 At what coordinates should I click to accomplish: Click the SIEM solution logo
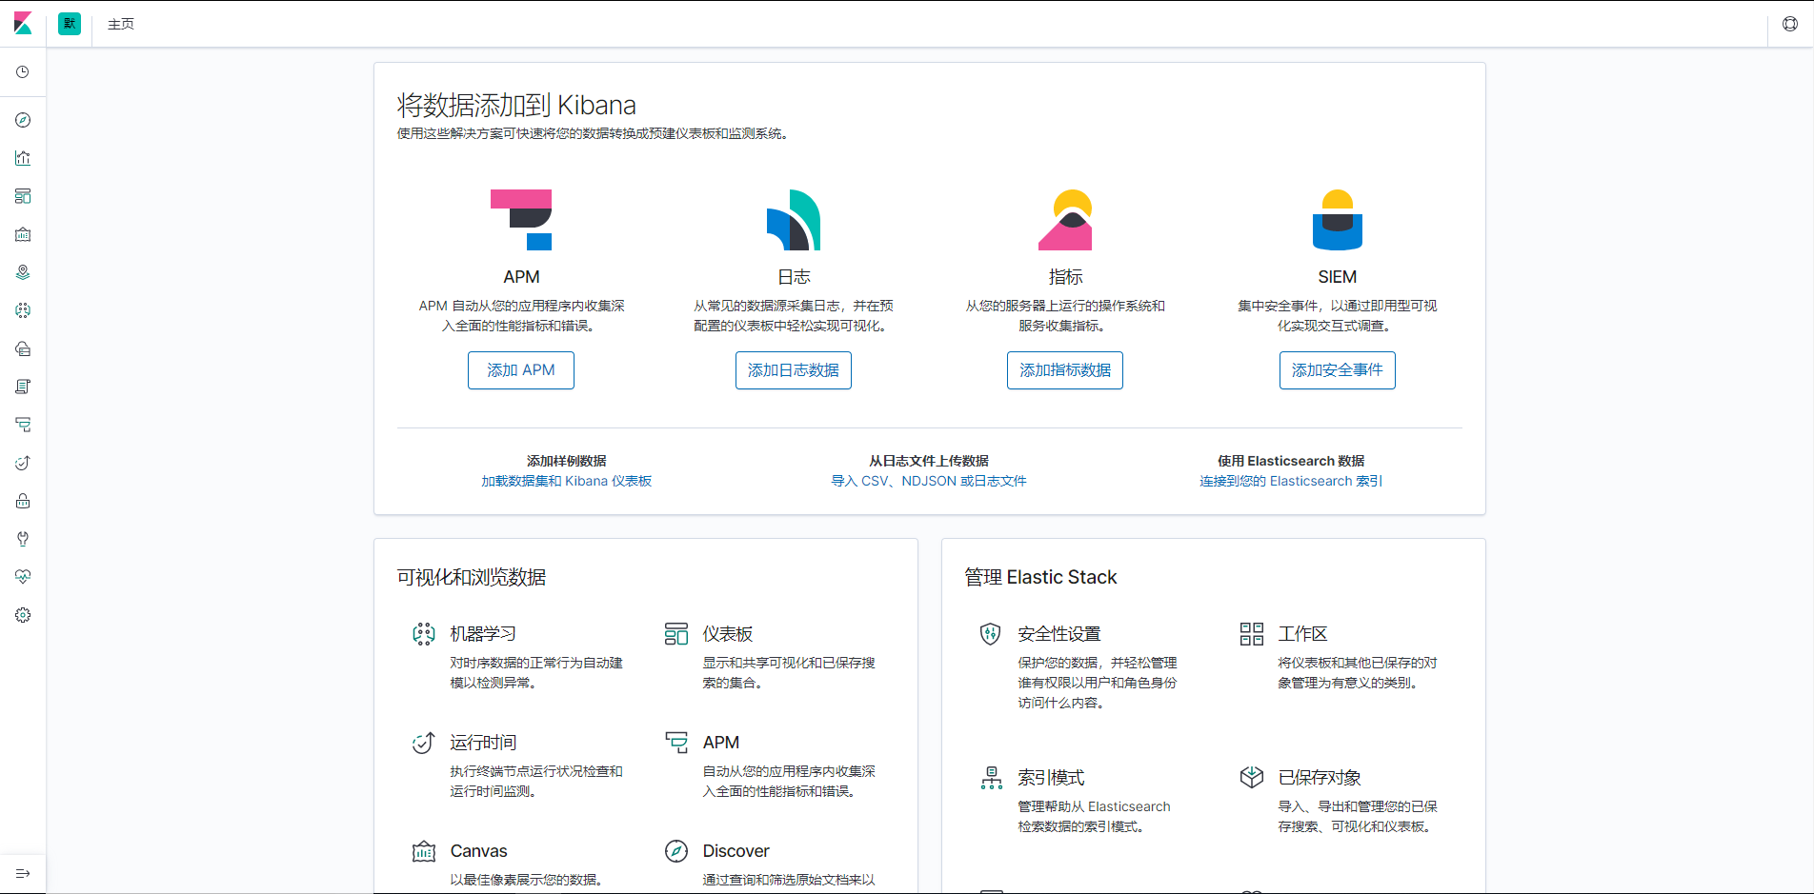point(1338,220)
